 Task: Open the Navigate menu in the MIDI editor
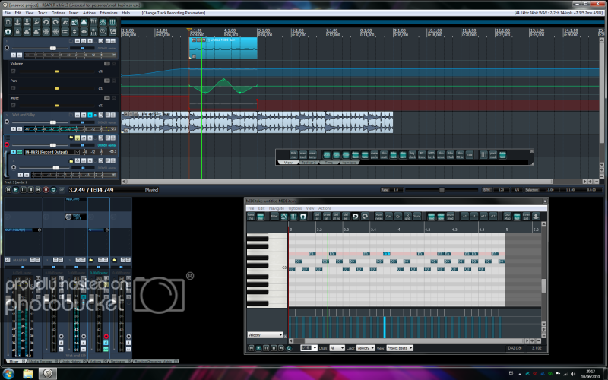(277, 207)
